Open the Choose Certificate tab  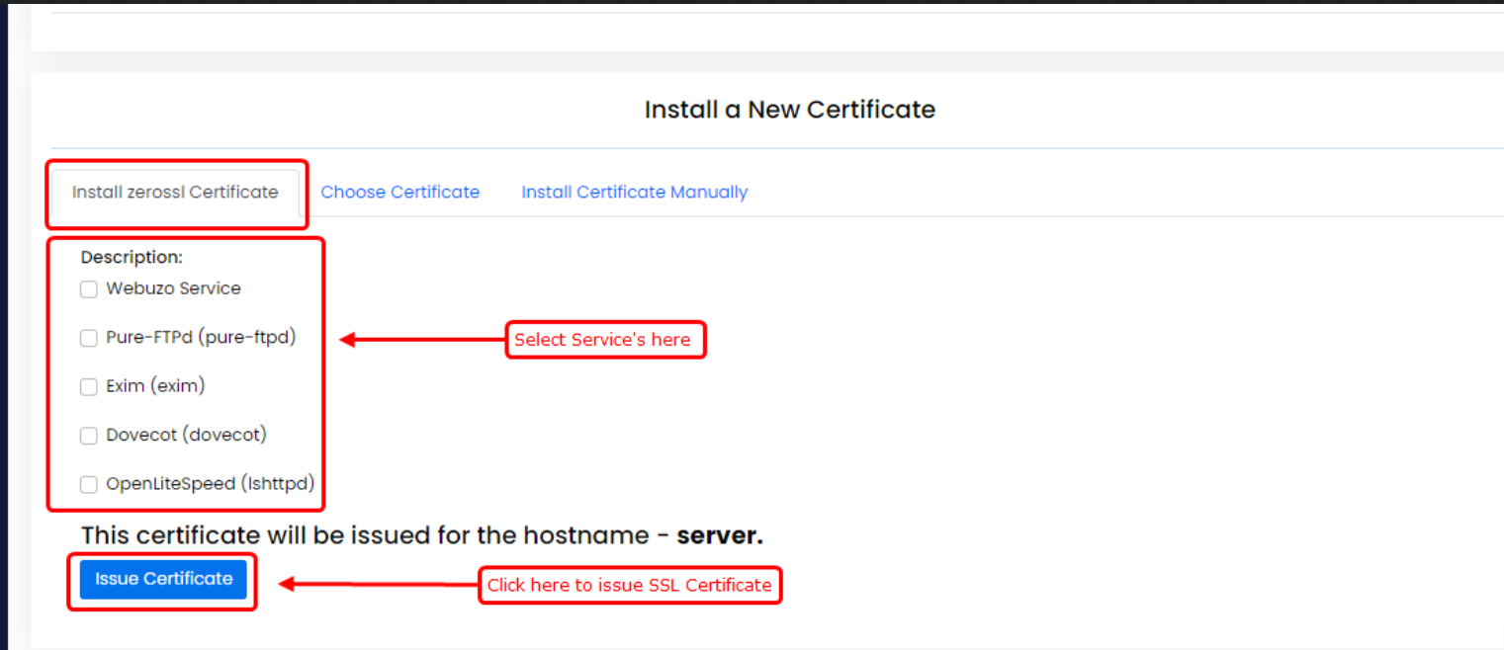[x=399, y=193]
